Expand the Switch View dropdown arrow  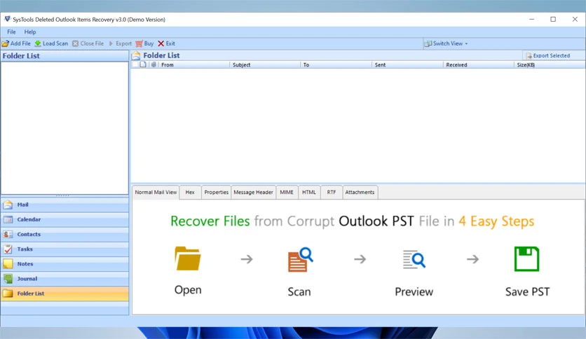[466, 43]
